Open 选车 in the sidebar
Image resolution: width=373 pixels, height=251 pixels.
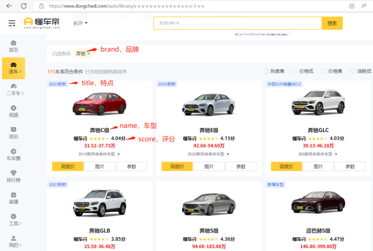point(13,68)
